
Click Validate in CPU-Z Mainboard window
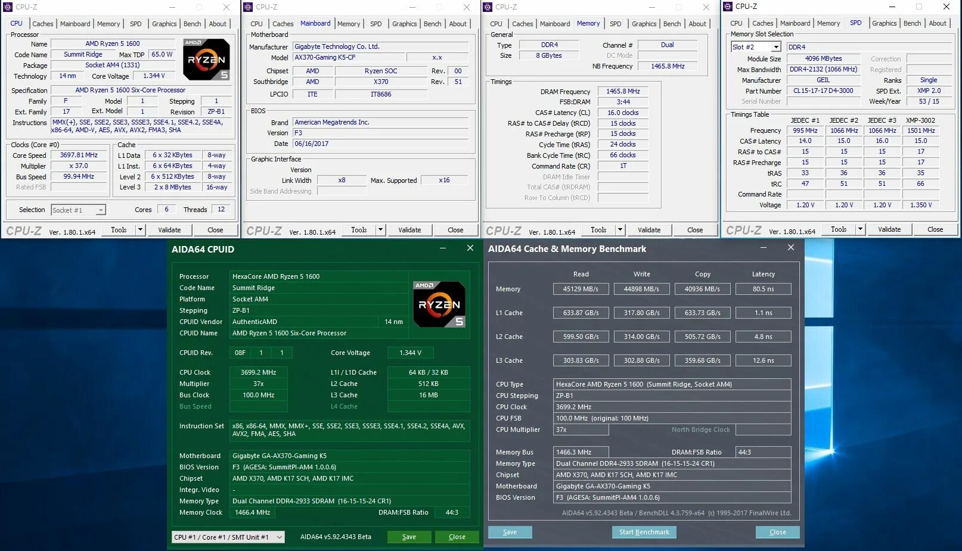pyautogui.click(x=409, y=230)
